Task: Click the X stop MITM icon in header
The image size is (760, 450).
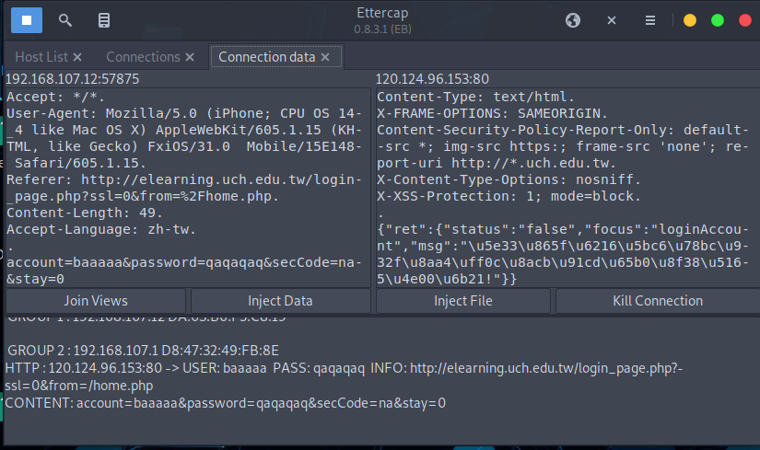Action: coord(612,20)
